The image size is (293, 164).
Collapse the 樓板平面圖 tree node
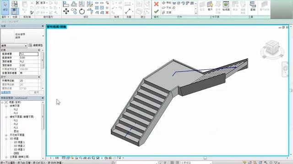6,117
